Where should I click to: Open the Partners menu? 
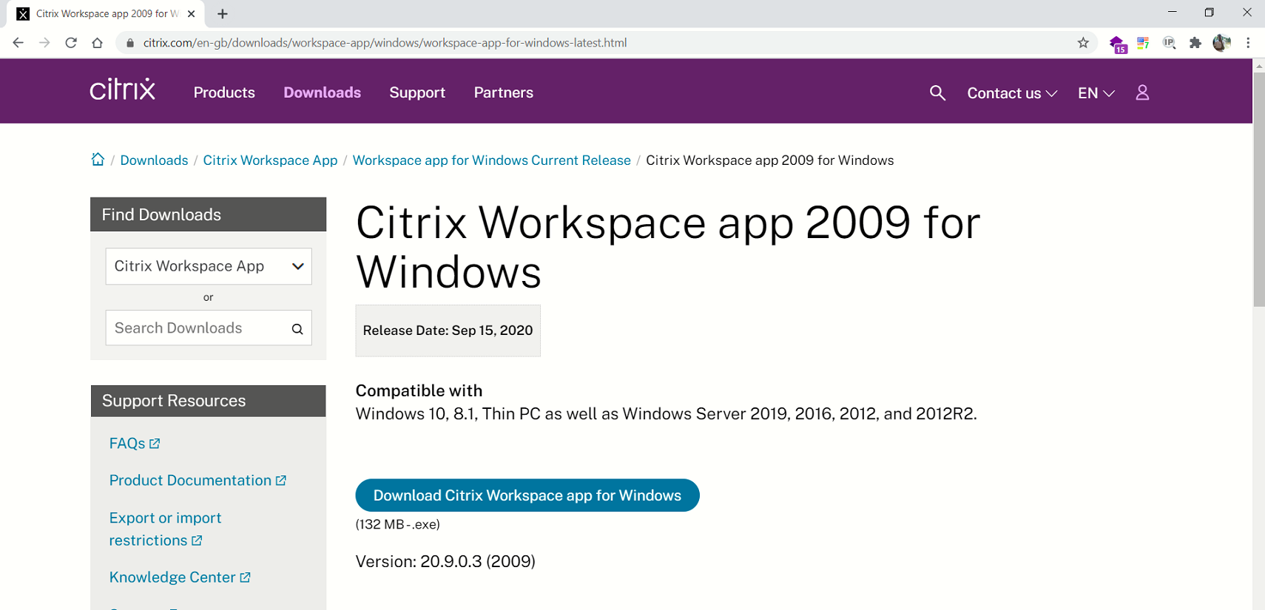pyautogui.click(x=504, y=92)
